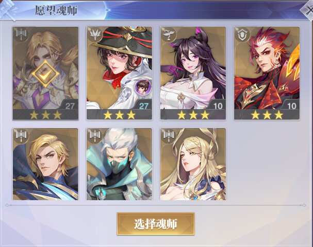This screenshot has width=313, height=247.
Task: Click the plant class icon on the fox girl card
Action: click(x=169, y=35)
